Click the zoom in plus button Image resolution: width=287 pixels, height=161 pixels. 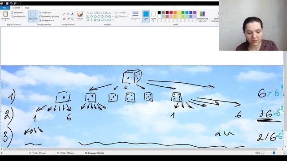click(285, 153)
